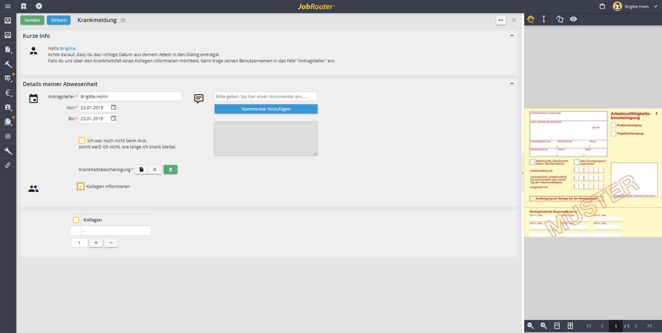Open calendar picker for Bis date
The image size is (662, 333).
[113, 118]
